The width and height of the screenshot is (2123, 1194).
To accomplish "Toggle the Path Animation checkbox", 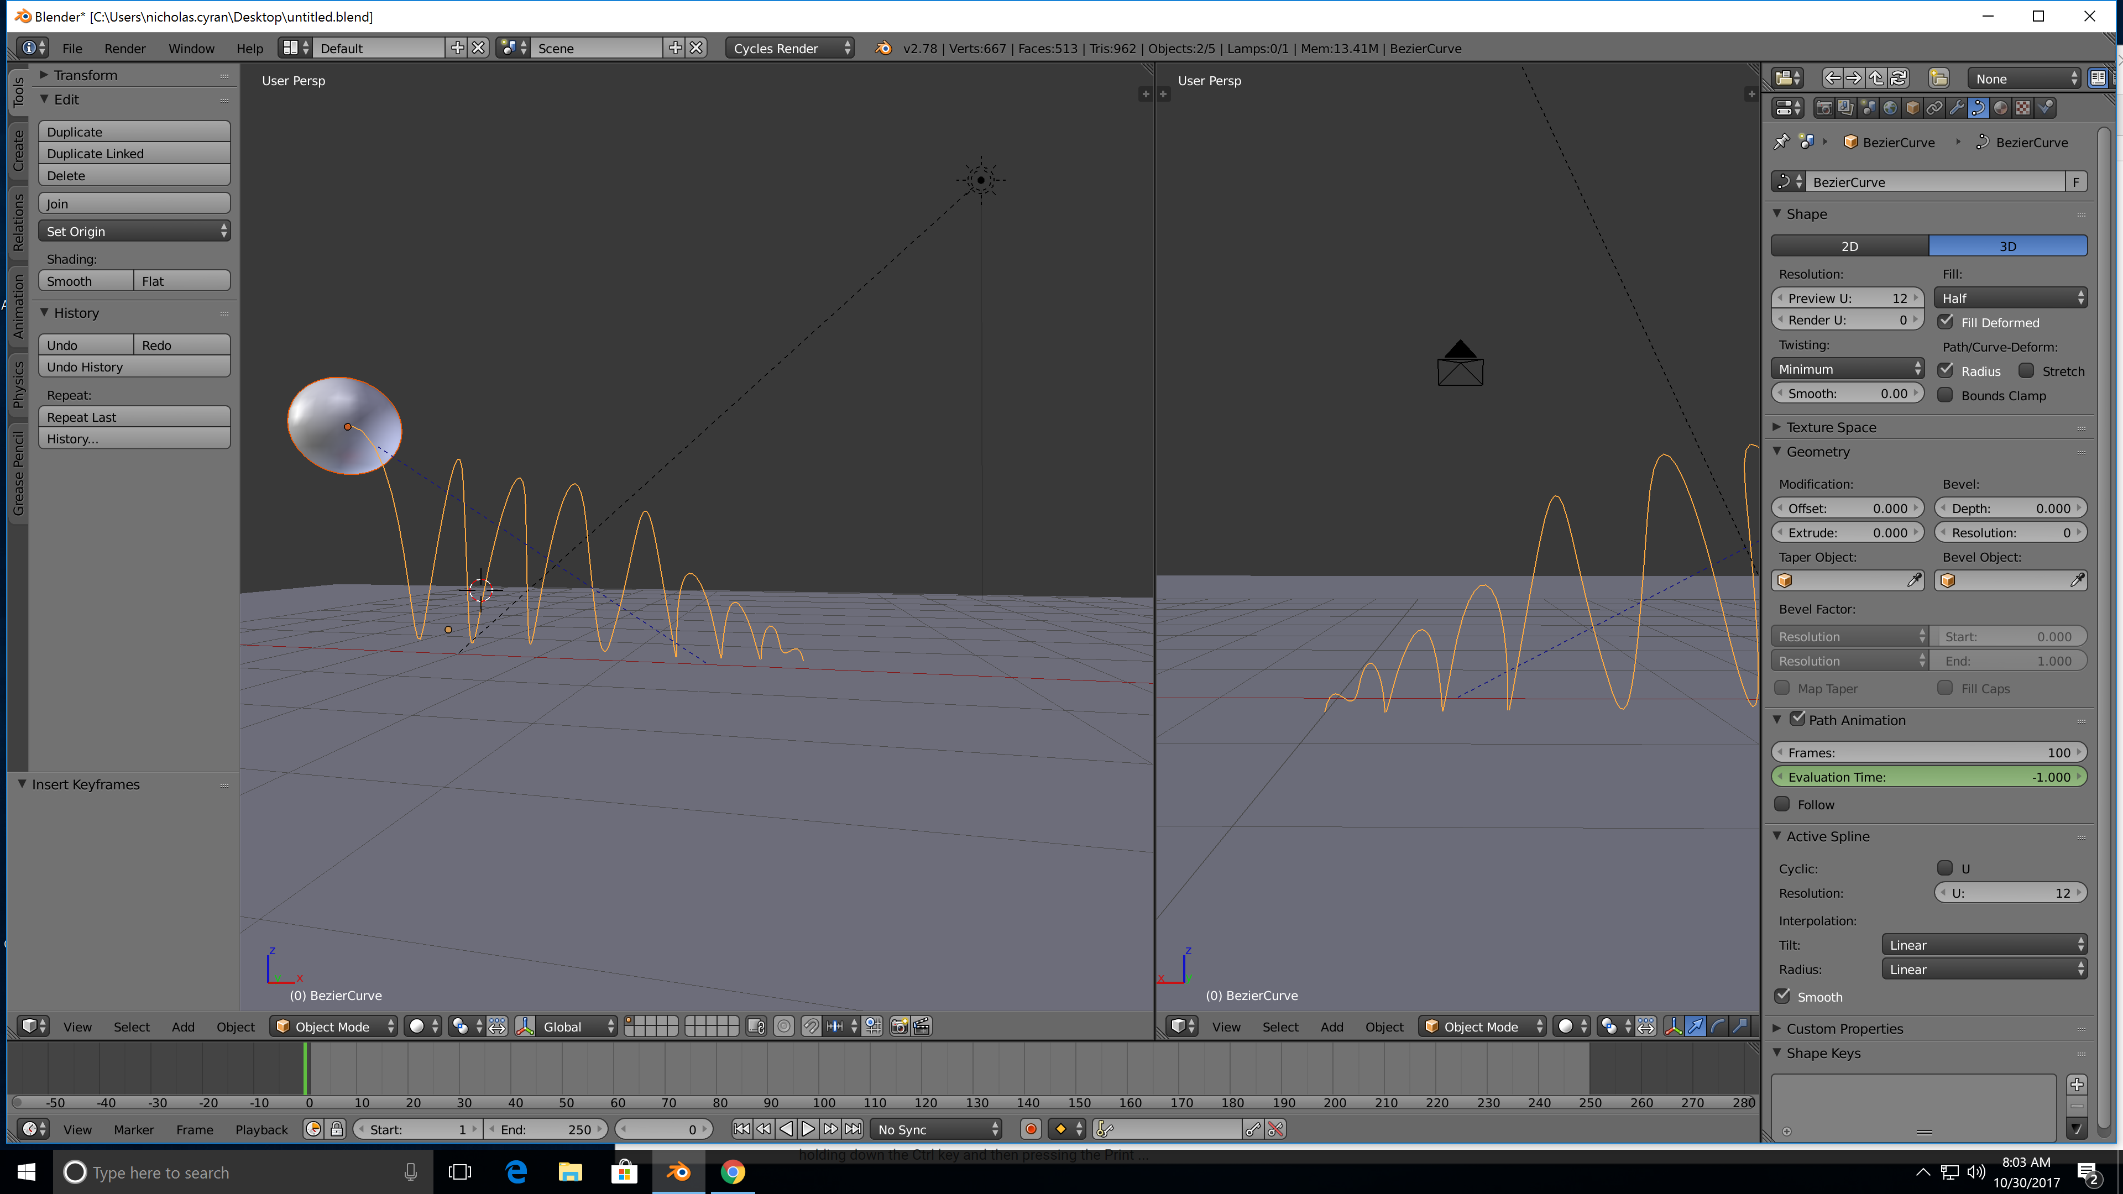I will point(1798,719).
